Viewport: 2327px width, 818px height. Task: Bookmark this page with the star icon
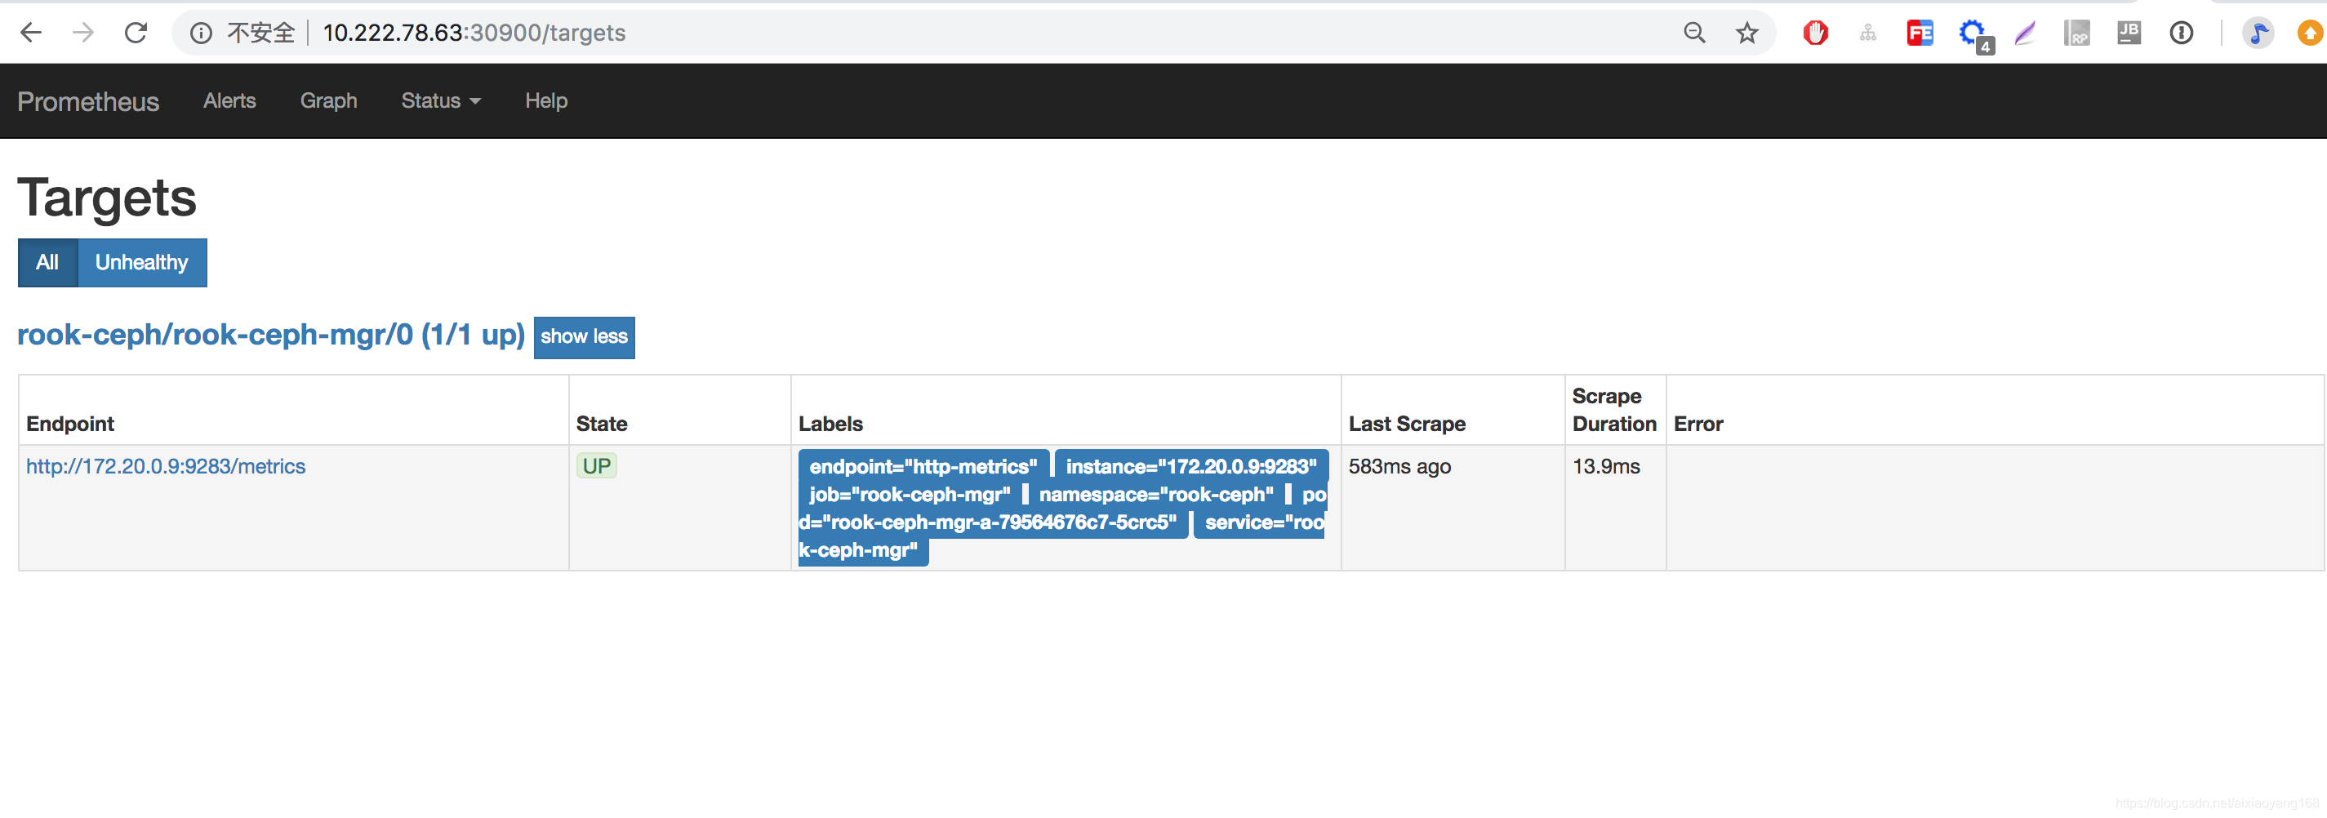[1746, 33]
